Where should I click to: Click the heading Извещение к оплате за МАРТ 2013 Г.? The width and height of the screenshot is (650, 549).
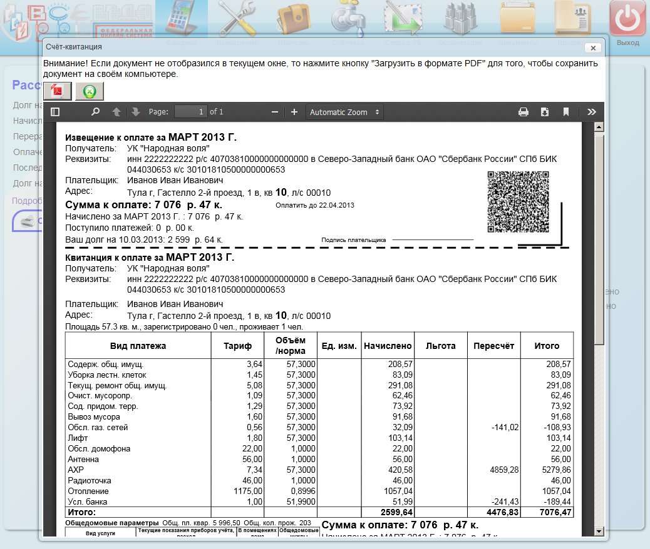coord(151,137)
